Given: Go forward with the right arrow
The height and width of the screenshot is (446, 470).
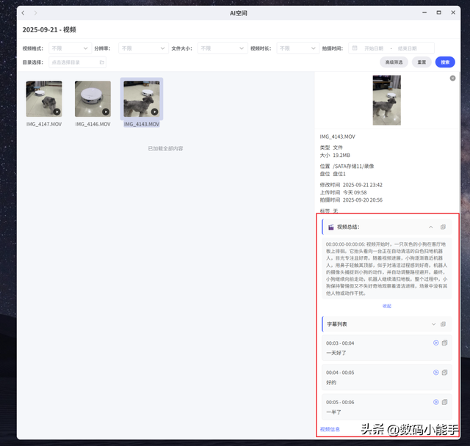Looking at the screenshot, I should point(36,13).
